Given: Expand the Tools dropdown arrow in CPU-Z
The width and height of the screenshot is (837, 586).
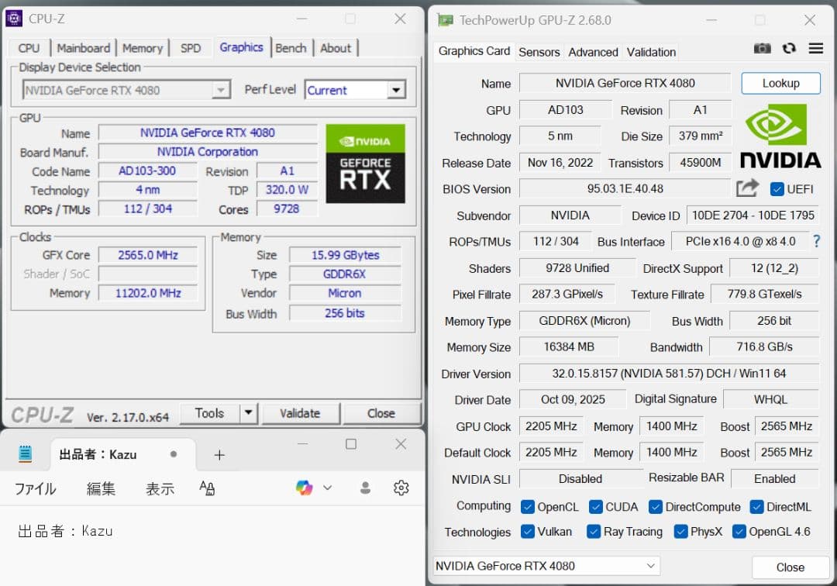Looking at the screenshot, I should tap(250, 413).
